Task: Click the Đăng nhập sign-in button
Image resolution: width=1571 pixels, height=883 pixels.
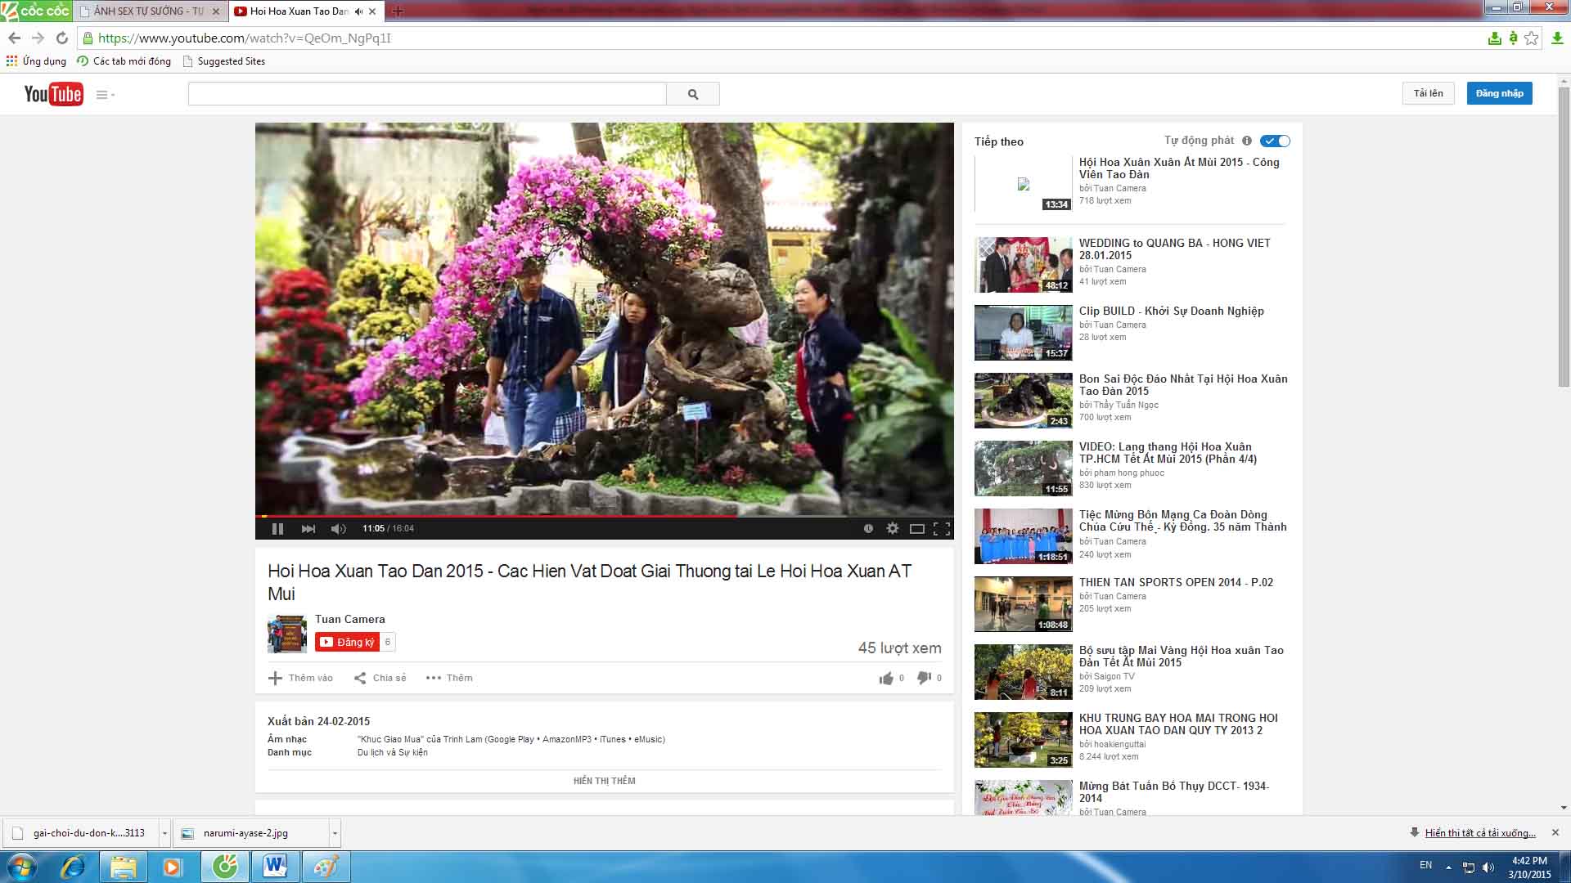Action: pos(1499,93)
